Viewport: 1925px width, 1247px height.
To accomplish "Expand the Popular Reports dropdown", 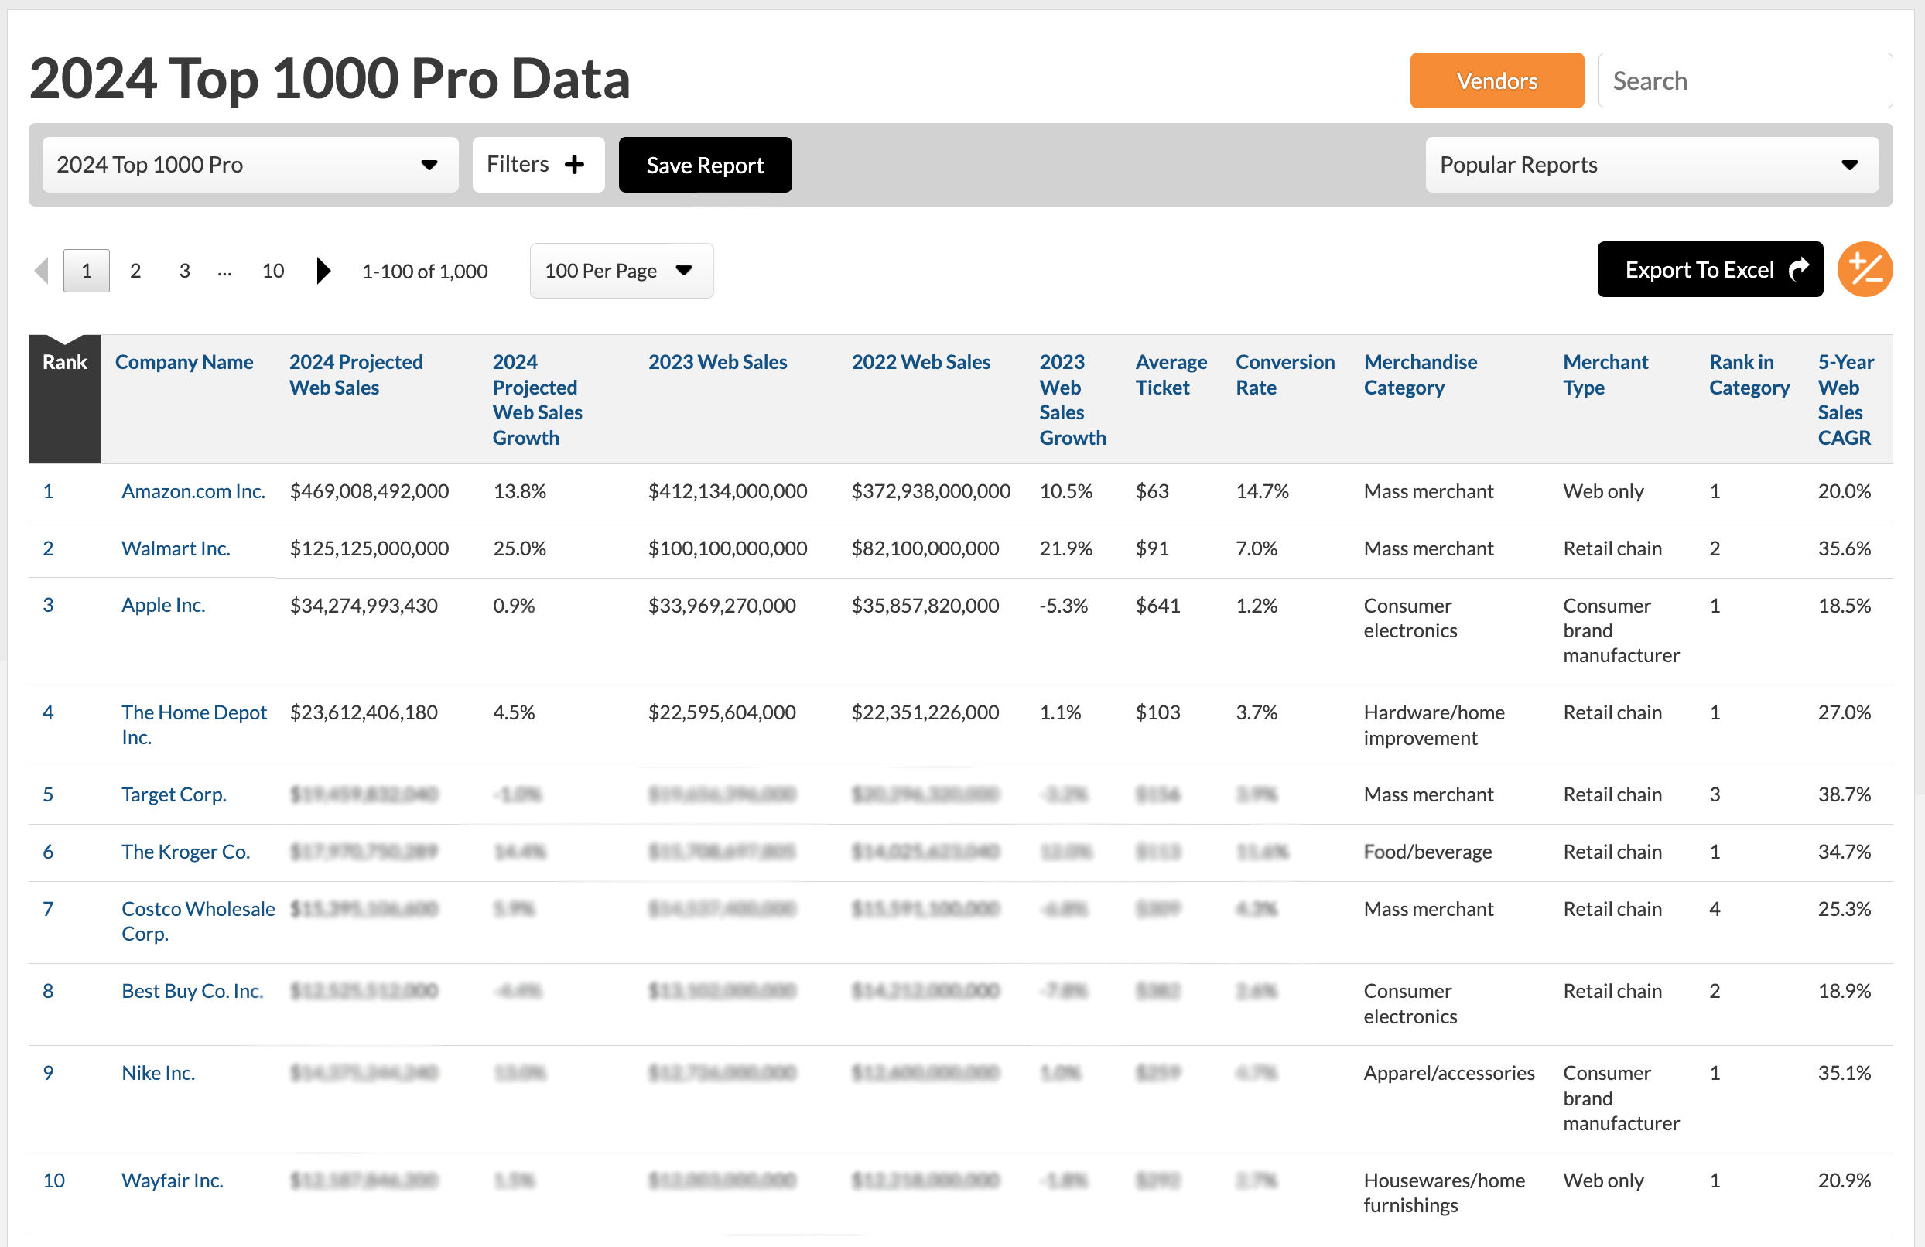I will (1652, 165).
